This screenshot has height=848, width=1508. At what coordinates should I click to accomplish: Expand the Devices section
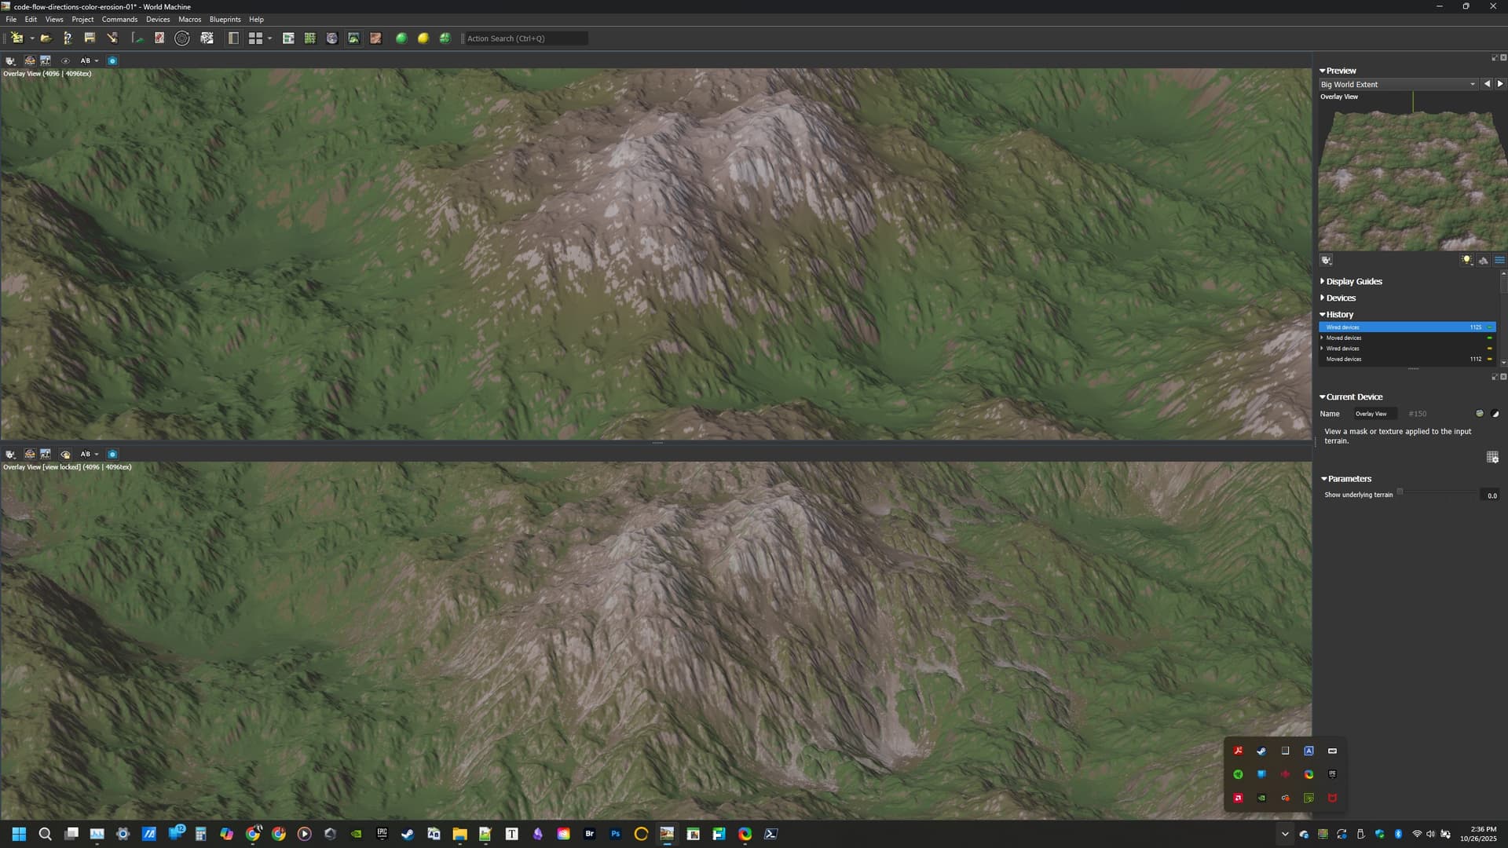point(1340,298)
